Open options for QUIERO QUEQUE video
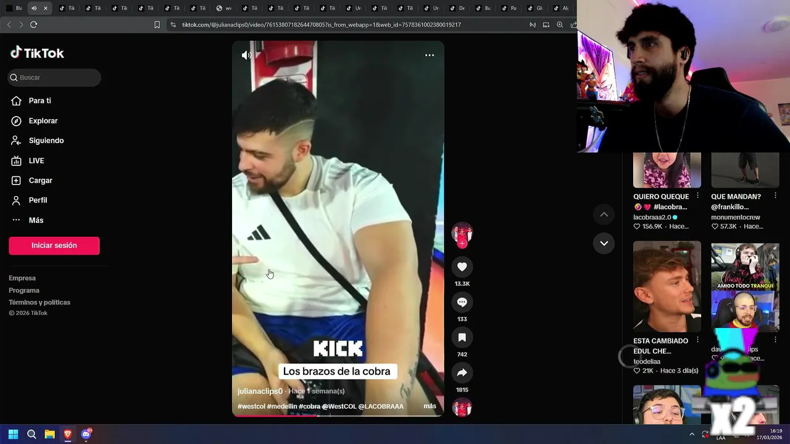790x444 pixels. coord(697,195)
